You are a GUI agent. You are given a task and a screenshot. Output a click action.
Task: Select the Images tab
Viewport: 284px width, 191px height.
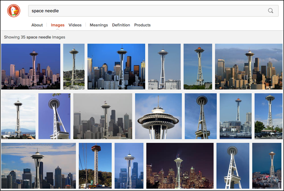coord(58,25)
